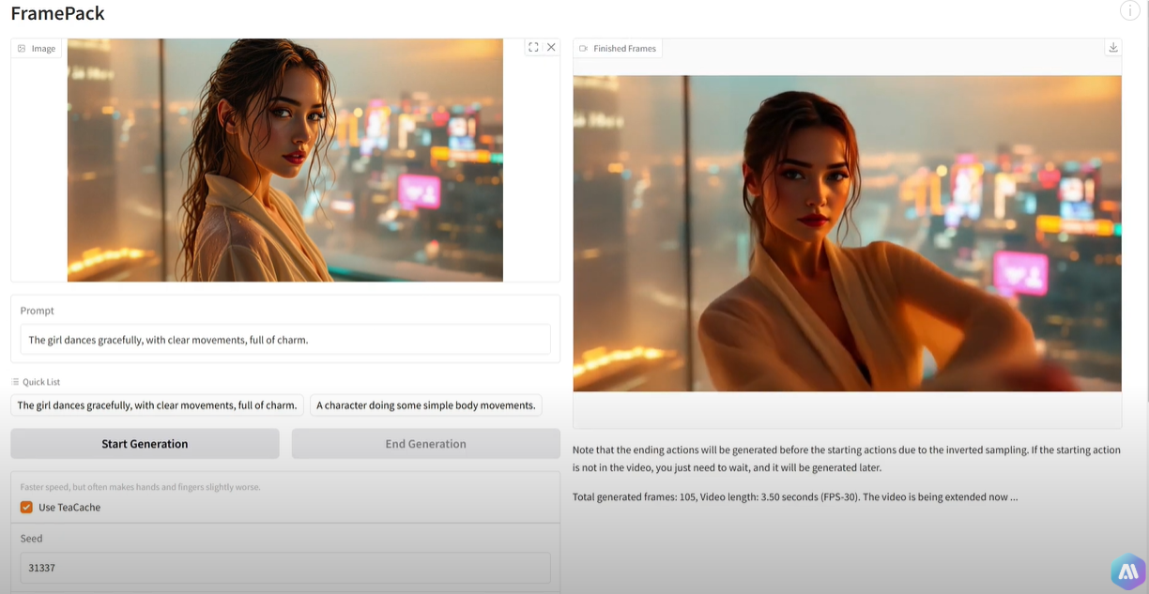Remove the input image with the X icon
This screenshot has height=594, width=1149.
point(551,47)
